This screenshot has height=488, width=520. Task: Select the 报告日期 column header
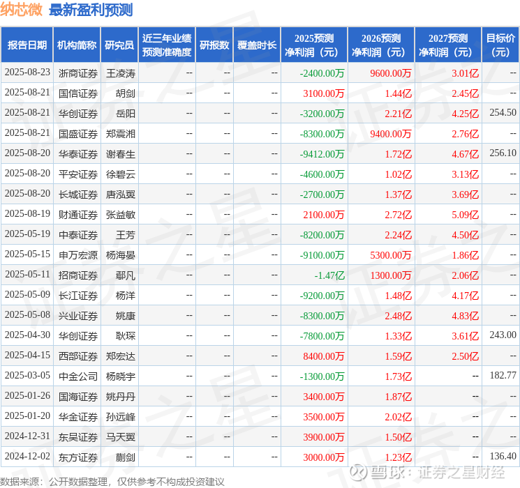27,45
